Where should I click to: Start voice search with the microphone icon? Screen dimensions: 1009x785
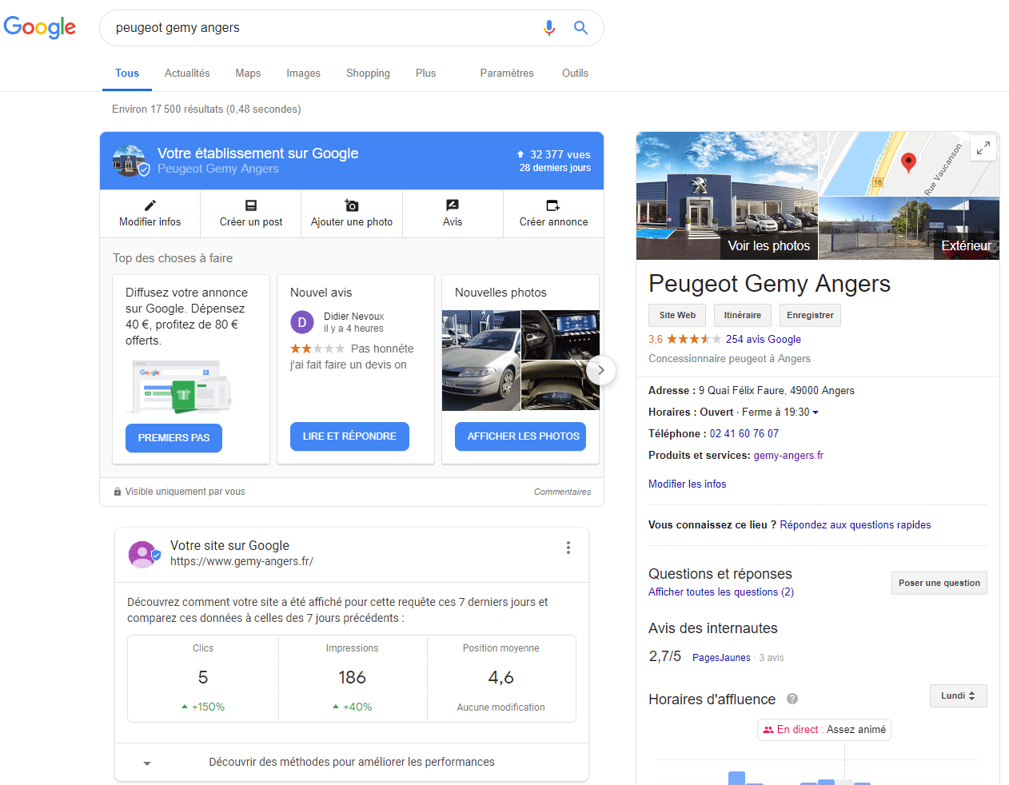[549, 28]
